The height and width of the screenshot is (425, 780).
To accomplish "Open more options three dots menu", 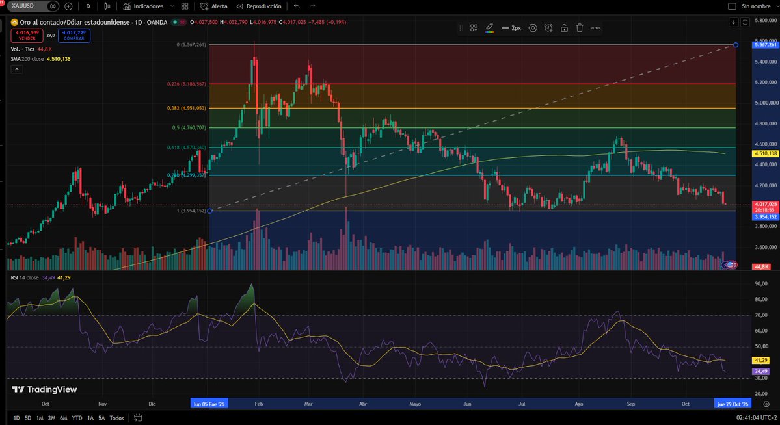I will point(595,28).
